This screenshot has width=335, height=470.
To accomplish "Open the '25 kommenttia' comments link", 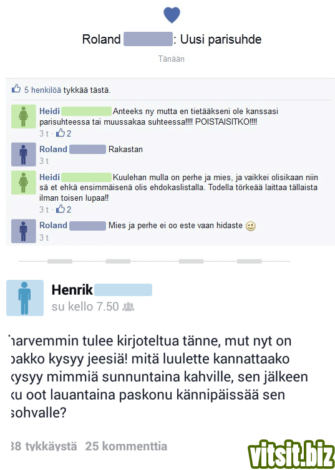I will coord(126,446).
